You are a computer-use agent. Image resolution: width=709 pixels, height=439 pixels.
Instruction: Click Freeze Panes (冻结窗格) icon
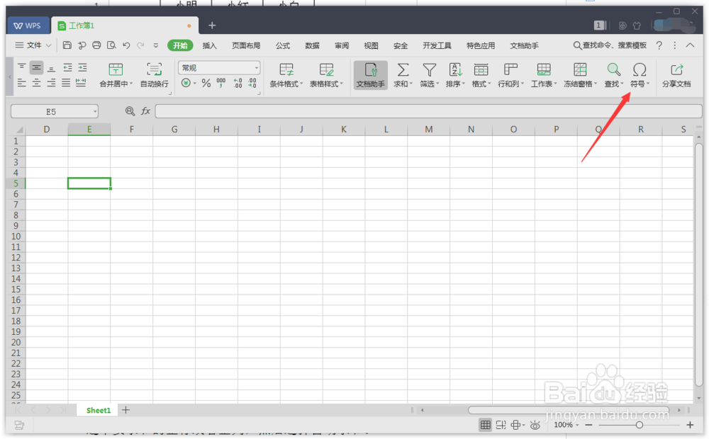point(580,70)
